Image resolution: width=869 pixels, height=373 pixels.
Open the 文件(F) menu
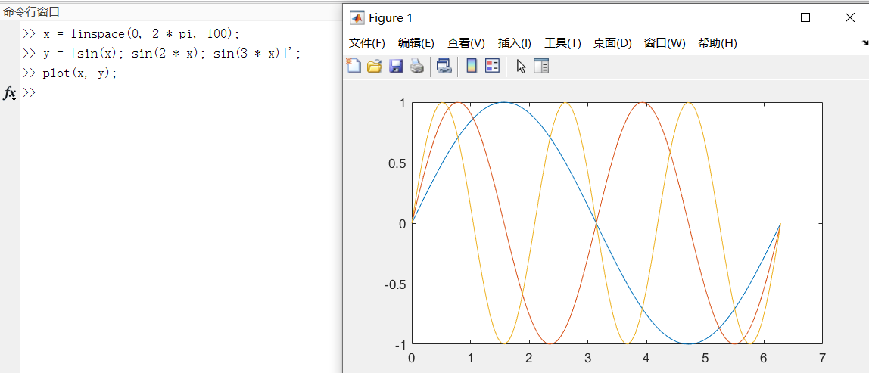click(x=366, y=43)
